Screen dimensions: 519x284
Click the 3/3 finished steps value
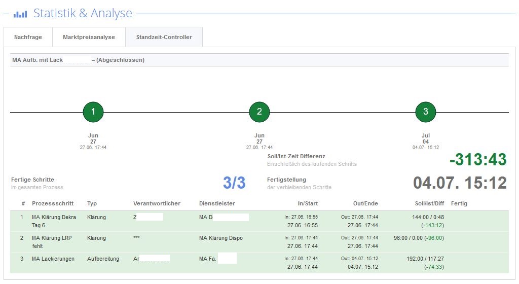click(234, 183)
